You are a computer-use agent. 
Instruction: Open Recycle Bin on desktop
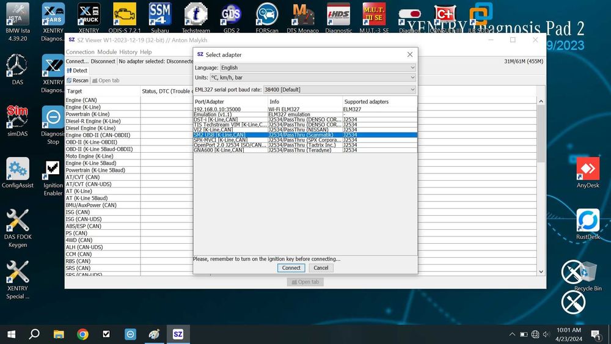588,276
